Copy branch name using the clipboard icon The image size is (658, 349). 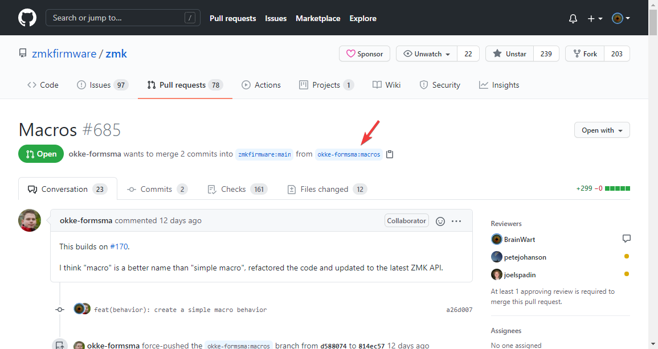click(x=390, y=154)
